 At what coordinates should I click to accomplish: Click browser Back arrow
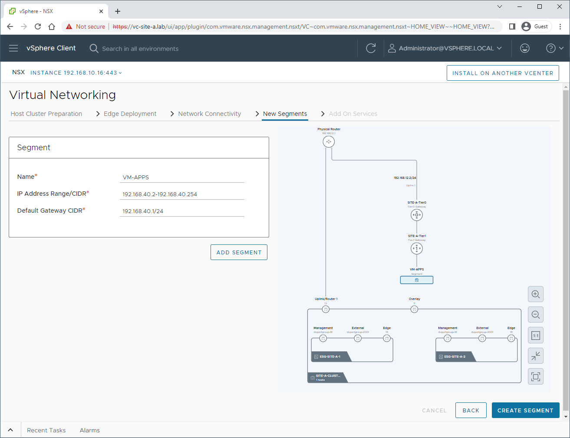pyautogui.click(x=10, y=26)
